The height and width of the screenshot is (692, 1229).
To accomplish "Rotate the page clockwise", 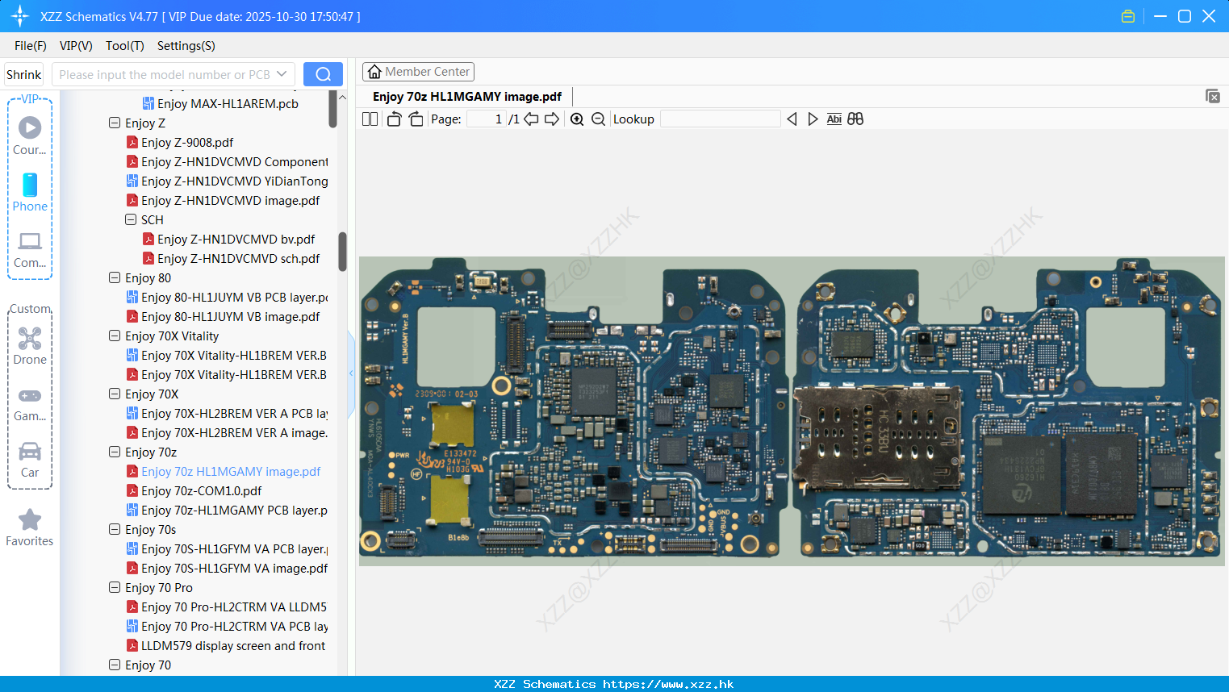I will [x=416, y=119].
